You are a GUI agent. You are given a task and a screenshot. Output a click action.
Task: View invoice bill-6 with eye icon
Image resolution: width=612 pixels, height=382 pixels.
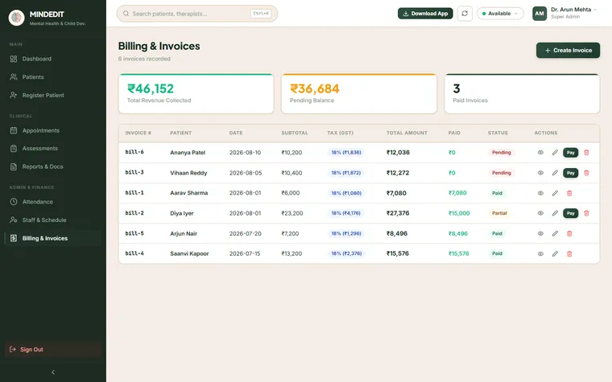point(540,153)
